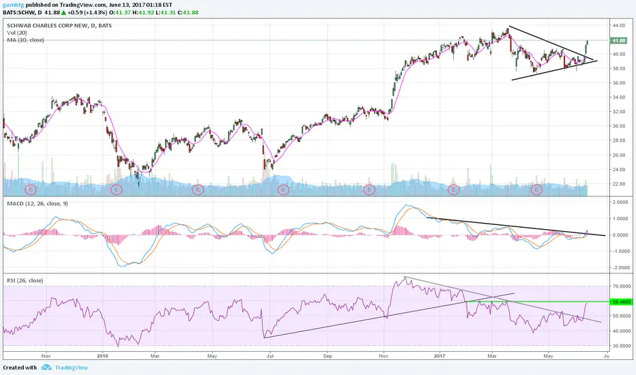The height and width of the screenshot is (375, 636).
Task: Click the 22.00 price axis label
Action: pos(619,183)
